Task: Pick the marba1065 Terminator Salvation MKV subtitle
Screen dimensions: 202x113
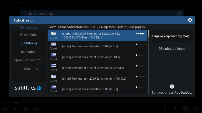Action: click(x=98, y=36)
